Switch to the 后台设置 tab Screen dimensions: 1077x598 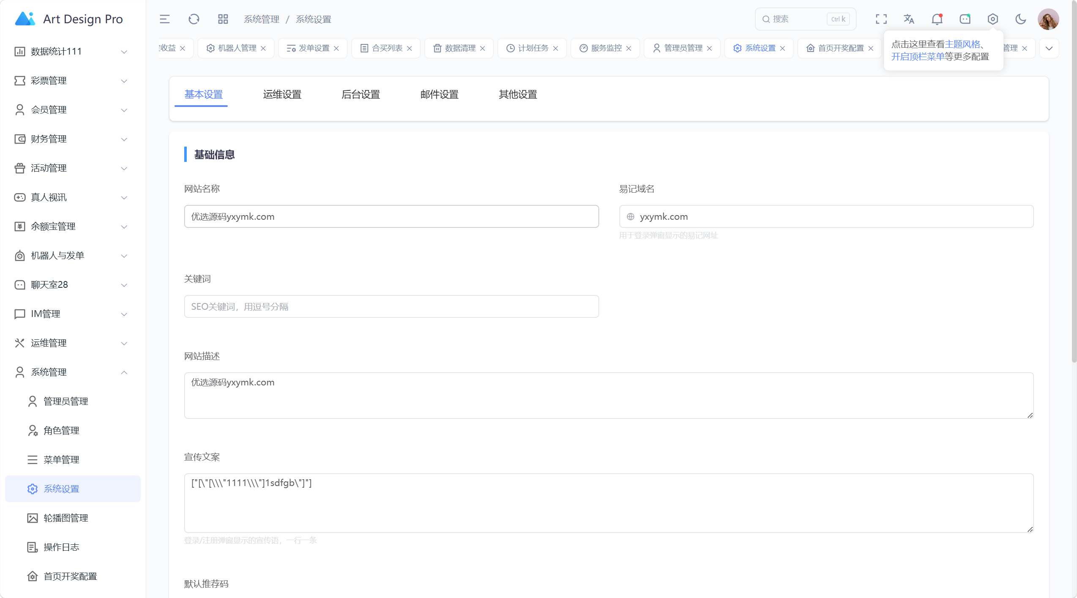pos(361,95)
